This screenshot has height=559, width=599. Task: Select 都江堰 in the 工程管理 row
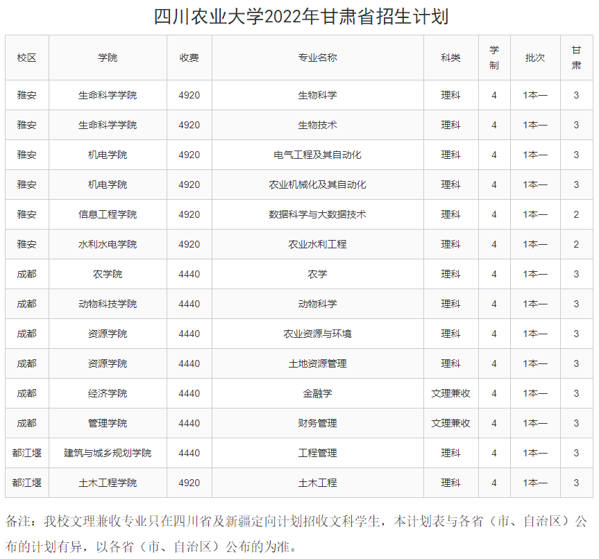click(27, 452)
